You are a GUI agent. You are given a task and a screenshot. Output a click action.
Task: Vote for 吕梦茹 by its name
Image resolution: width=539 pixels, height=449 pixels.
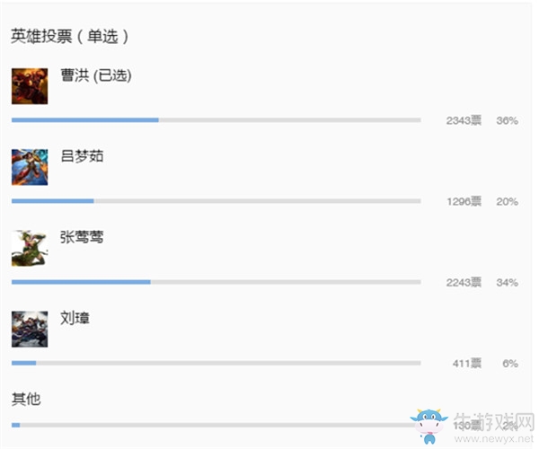coord(82,156)
